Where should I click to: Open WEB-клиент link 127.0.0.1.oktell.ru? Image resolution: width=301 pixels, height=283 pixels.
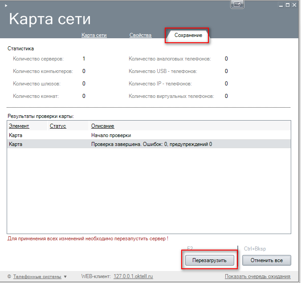tap(133, 276)
